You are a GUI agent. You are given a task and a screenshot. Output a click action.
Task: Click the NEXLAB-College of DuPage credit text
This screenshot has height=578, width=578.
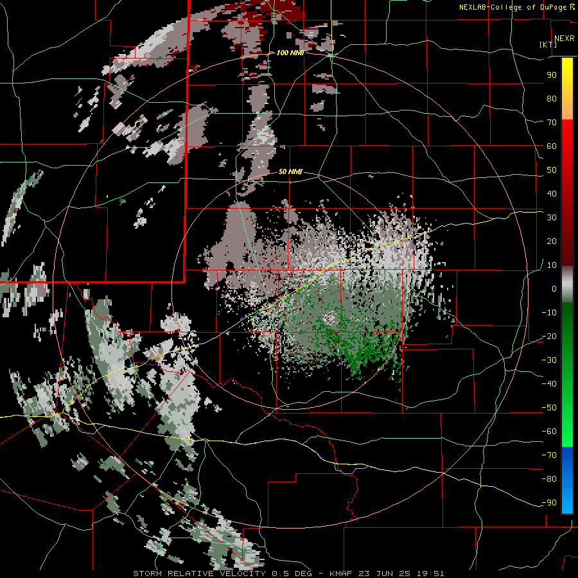click(x=516, y=7)
